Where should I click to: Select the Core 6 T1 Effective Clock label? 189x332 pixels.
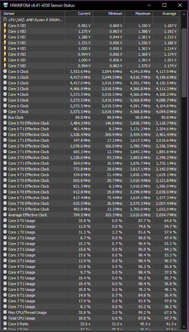pos(29,198)
